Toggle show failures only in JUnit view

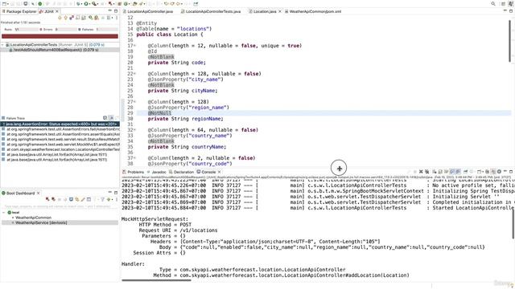72,18
